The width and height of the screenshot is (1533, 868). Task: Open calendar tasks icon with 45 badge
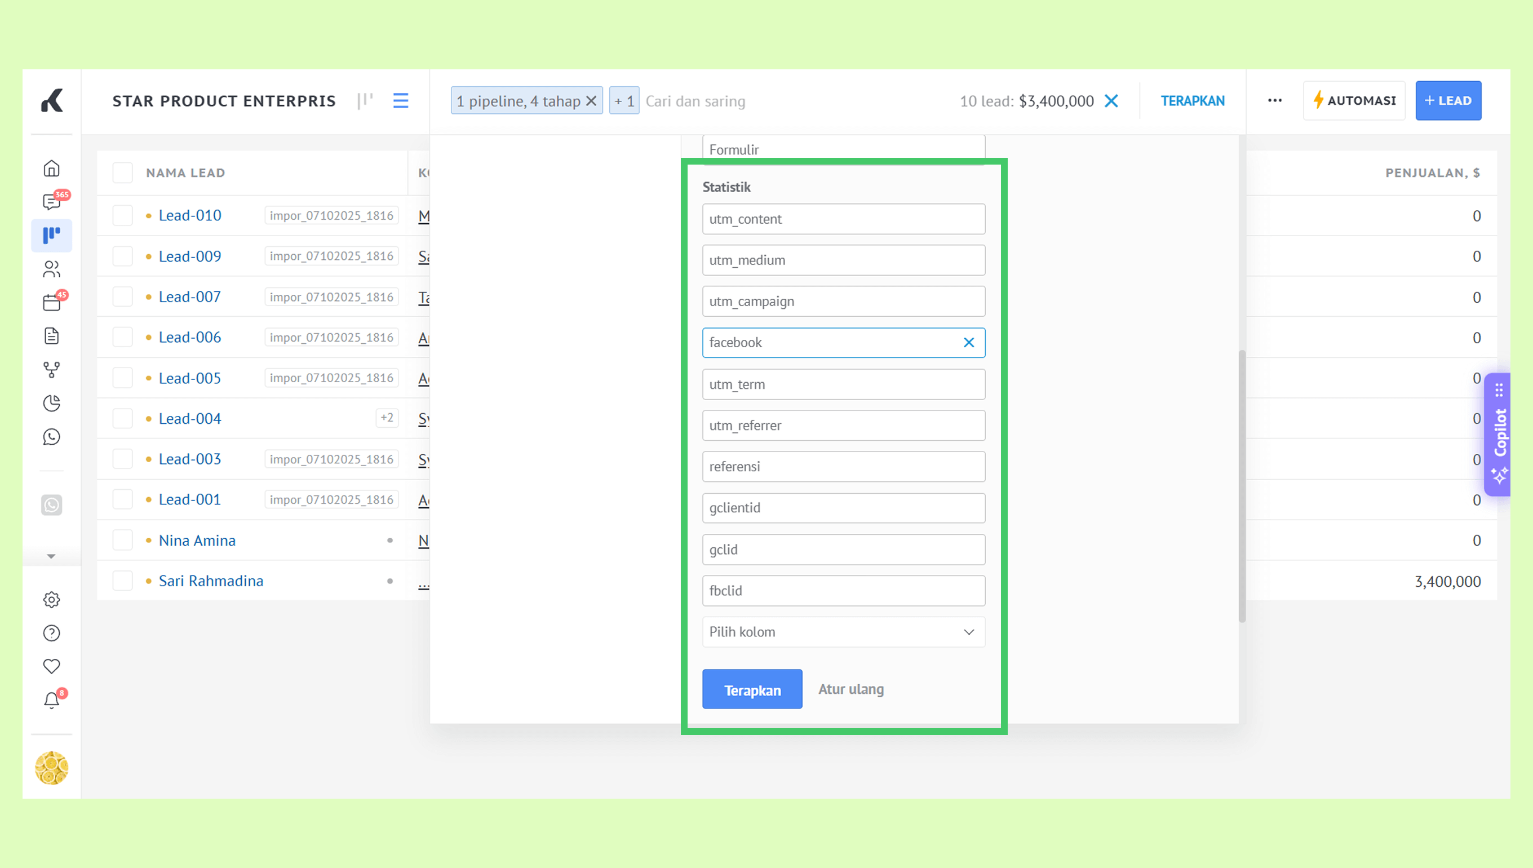click(x=52, y=302)
